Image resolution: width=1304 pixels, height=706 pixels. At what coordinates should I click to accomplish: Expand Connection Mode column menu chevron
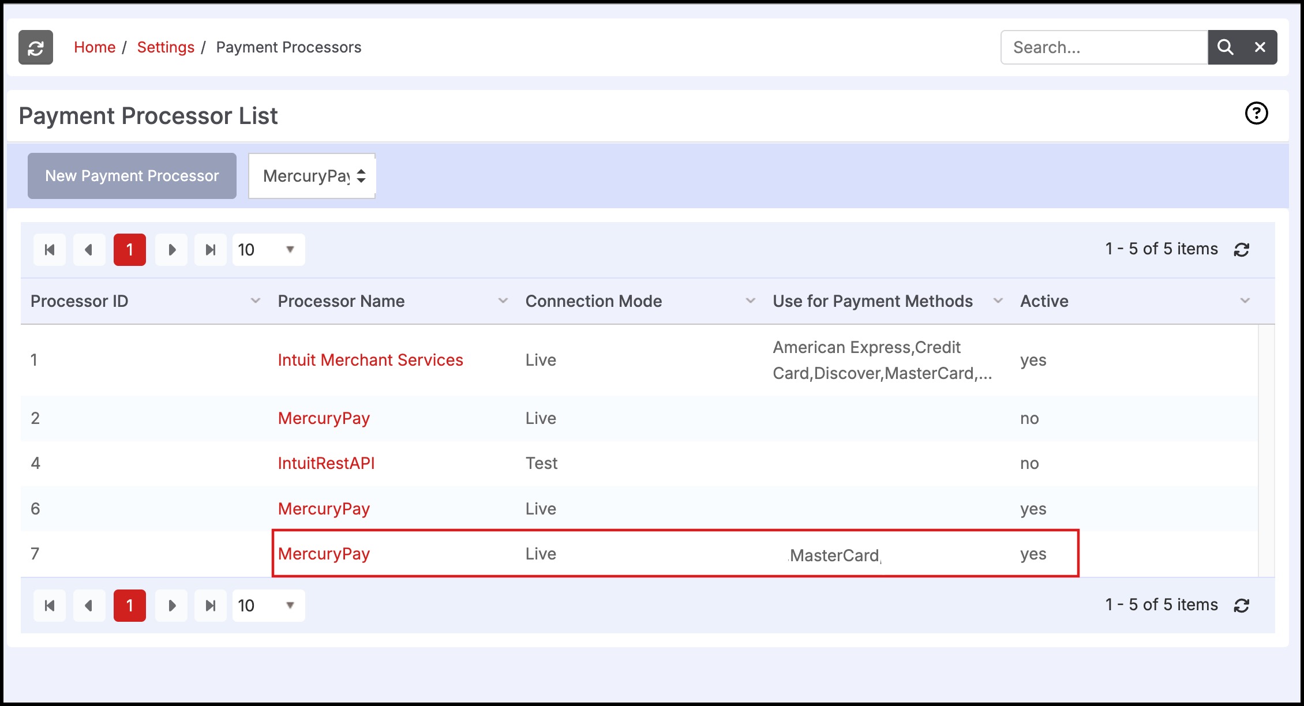(x=750, y=301)
